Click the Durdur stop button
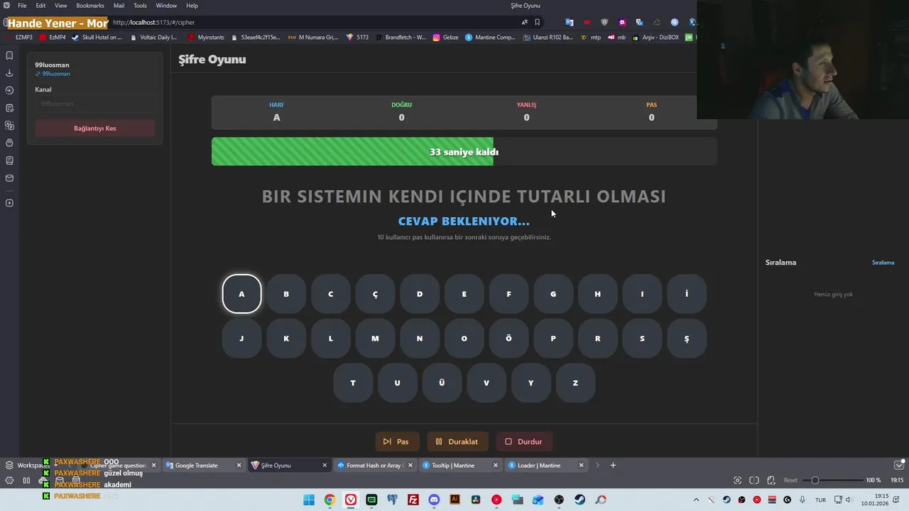The image size is (909, 511). click(x=524, y=441)
